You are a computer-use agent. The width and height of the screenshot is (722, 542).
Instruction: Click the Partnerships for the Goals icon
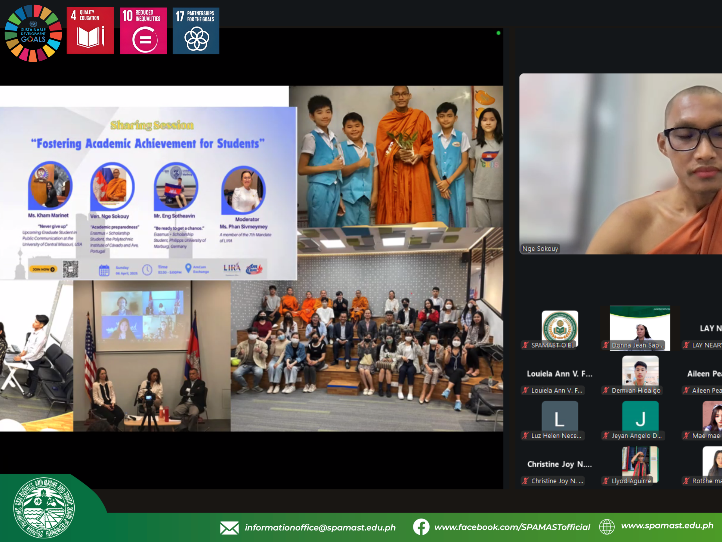tap(196, 30)
